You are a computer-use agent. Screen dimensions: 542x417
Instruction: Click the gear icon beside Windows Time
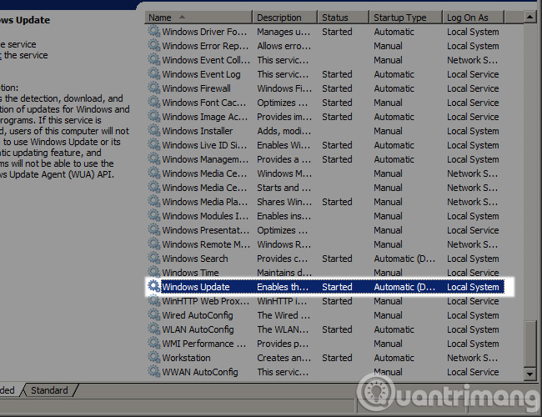pyautogui.click(x=153, y=273)
